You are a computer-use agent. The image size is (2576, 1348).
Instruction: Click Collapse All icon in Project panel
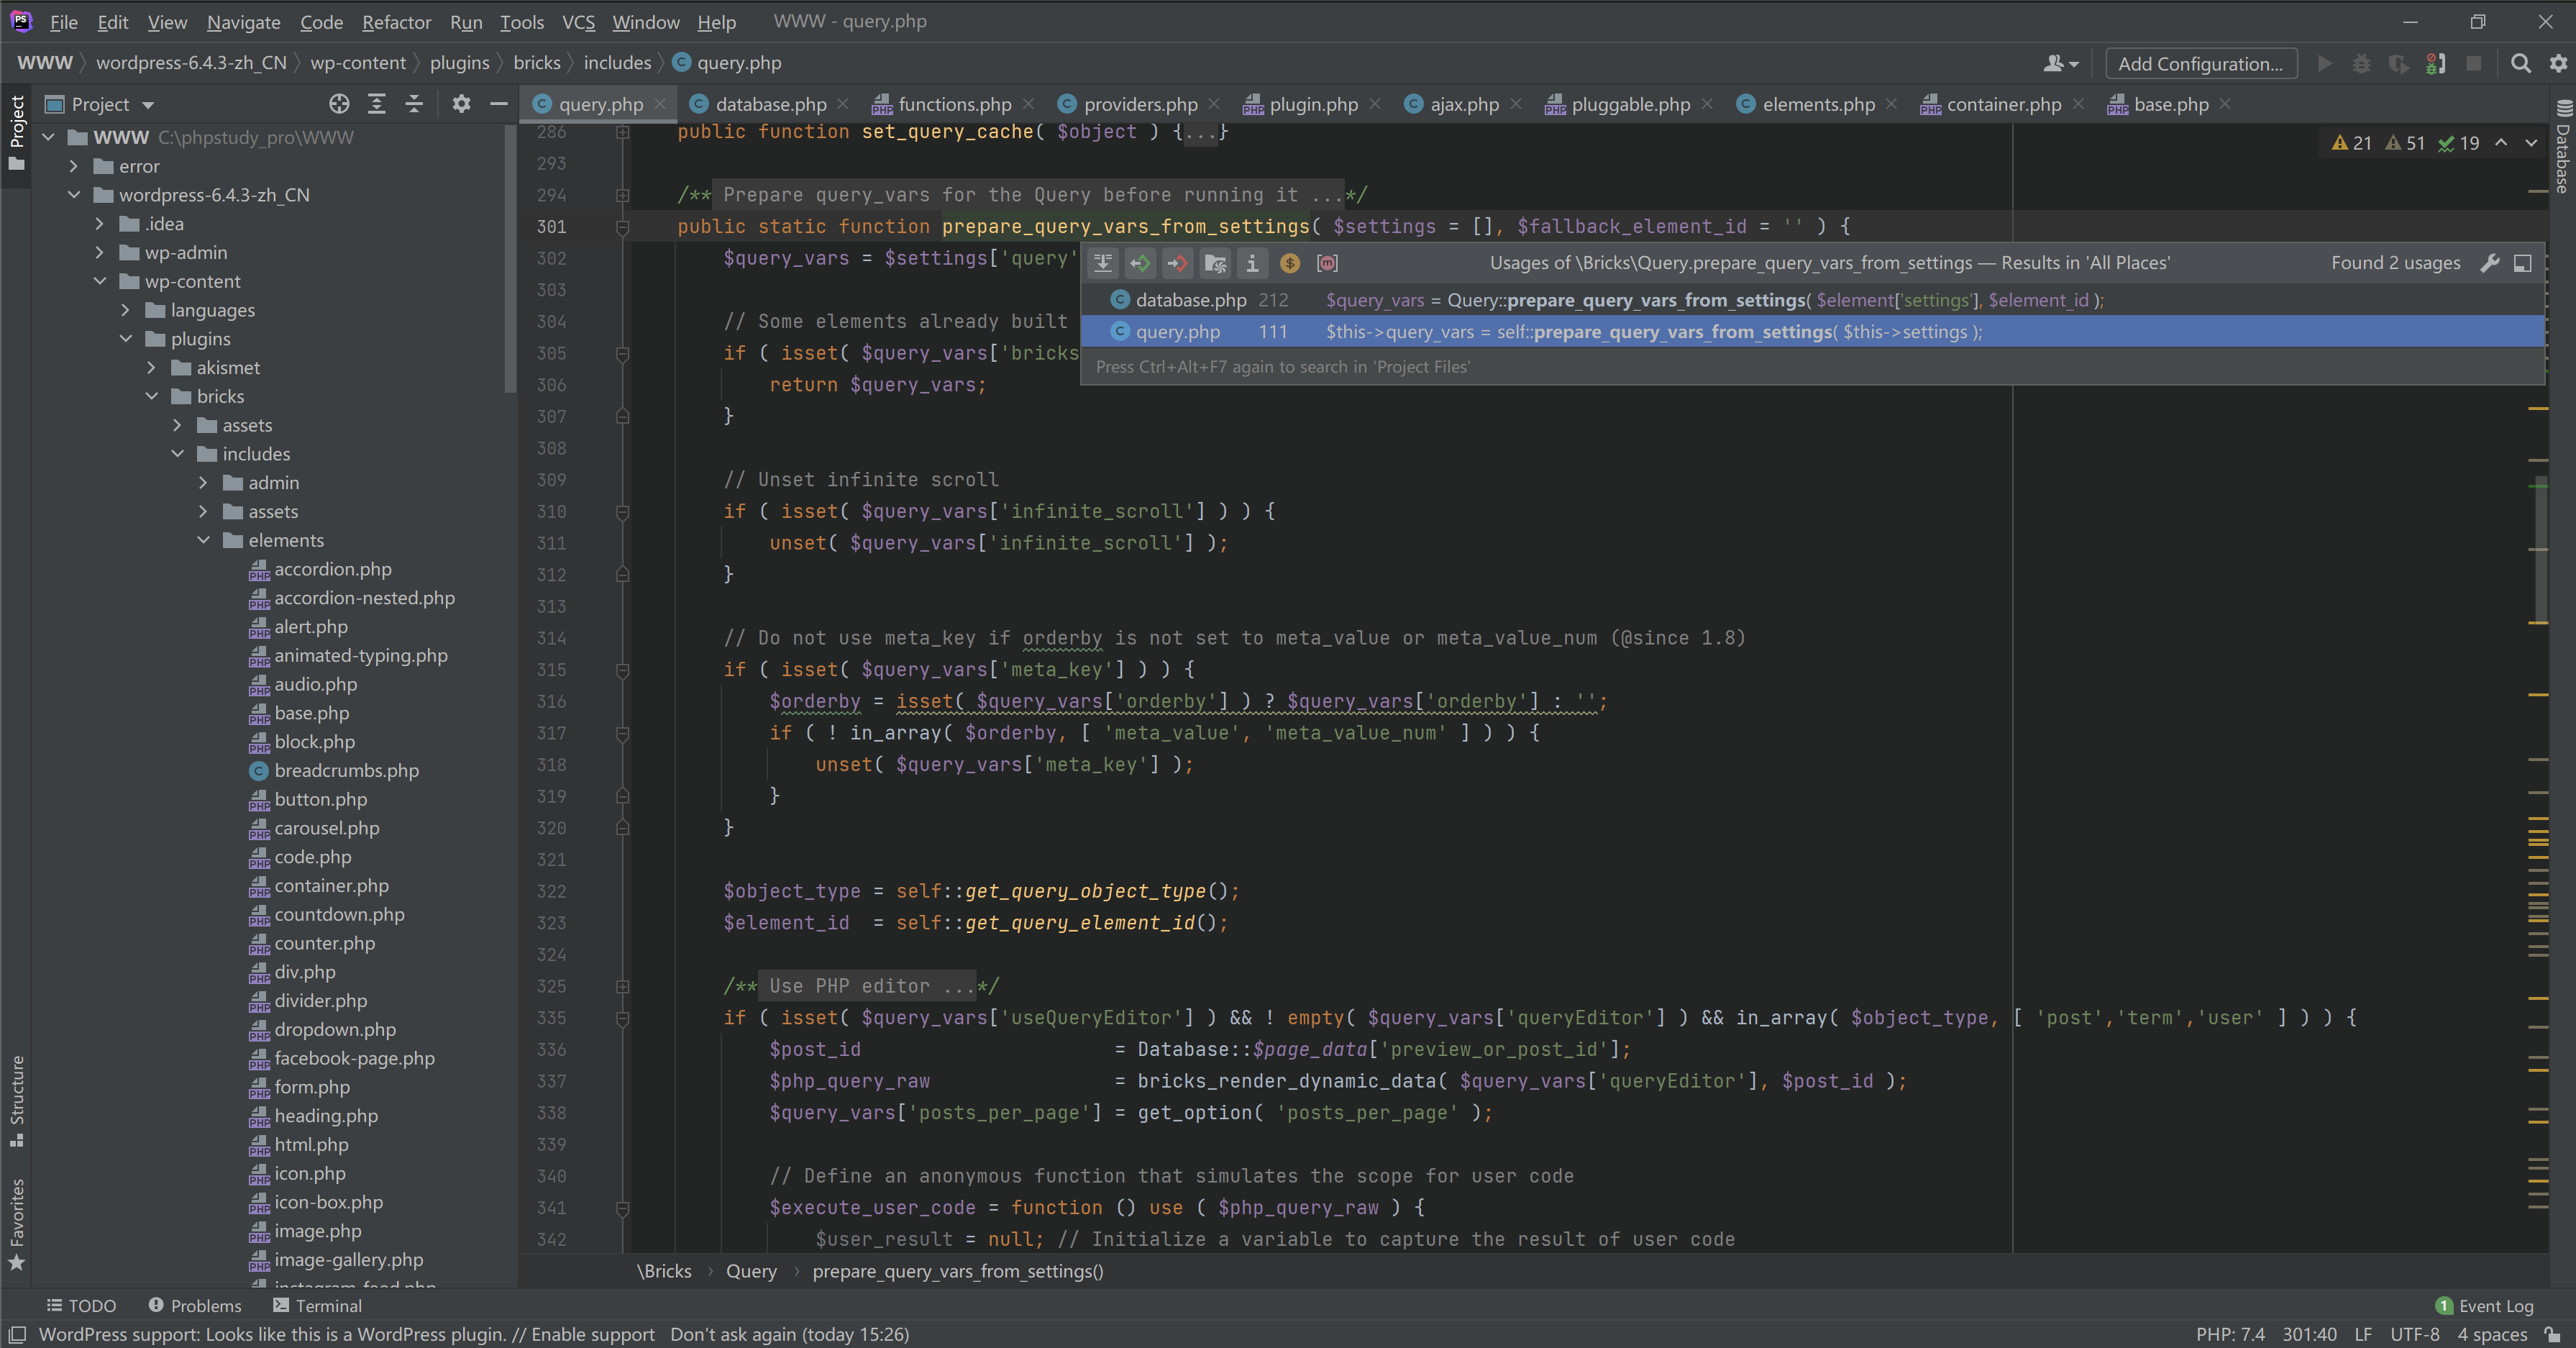(x=414, y=104)
